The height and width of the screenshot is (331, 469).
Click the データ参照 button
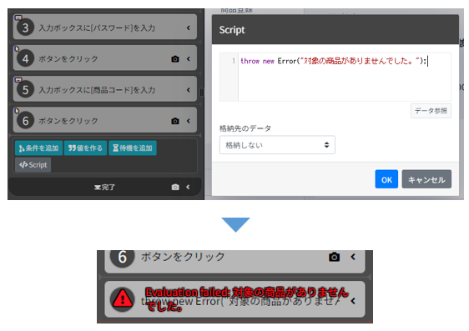pos(431,111)
